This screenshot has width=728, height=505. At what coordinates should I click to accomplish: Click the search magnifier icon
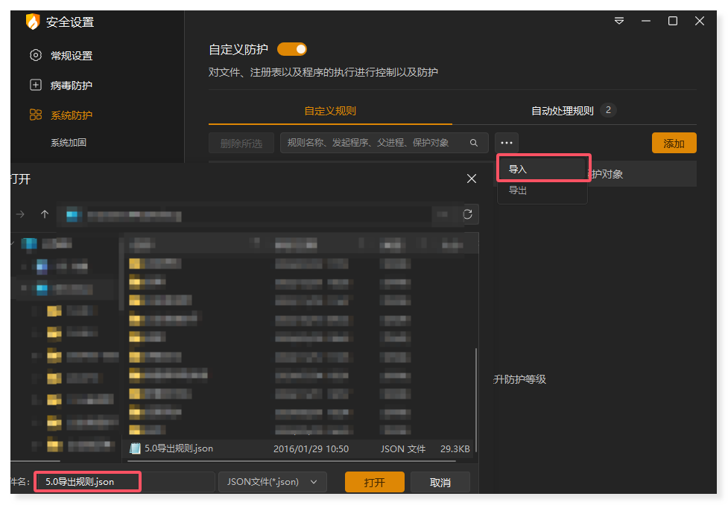point(474,143)
